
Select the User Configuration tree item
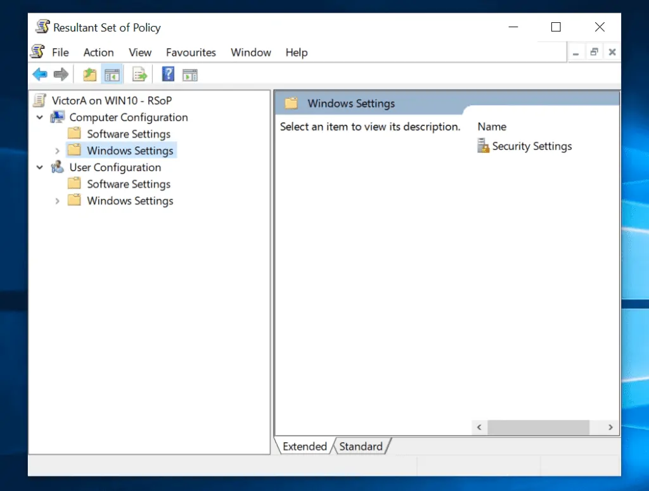[x=115, y=167]
